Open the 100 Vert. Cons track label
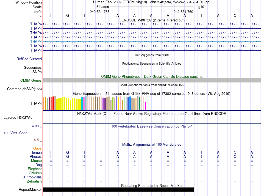The height and width of the screenshot is (196, 261). [15, 133]
